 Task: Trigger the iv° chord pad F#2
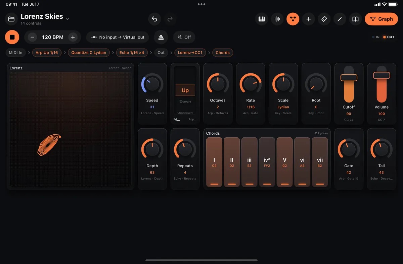point(267,162)
